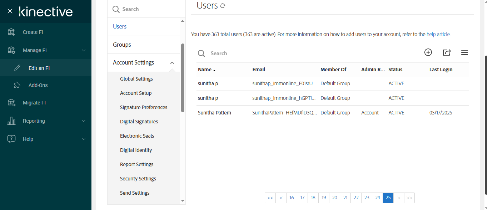
Task: Click the Migrate FI icon
Action: pos(11,103)
